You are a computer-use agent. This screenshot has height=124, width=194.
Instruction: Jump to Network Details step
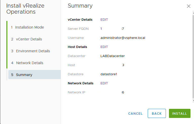pos(29,63)
